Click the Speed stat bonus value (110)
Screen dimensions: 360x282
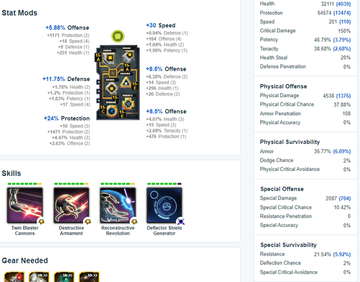[345, 22]
